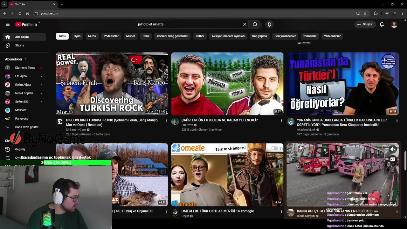
Task: Open notifications bell
Action: (x=382, y=24)
